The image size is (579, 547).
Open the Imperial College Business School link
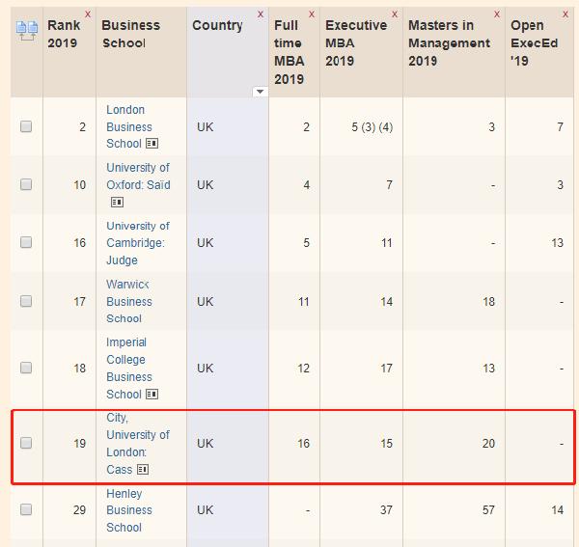coord(129,368)
